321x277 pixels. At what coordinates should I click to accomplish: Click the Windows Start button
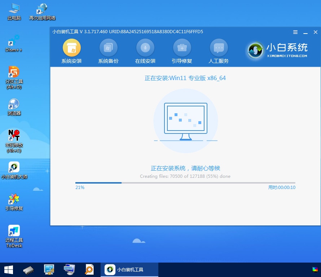[x=8, y=269]
